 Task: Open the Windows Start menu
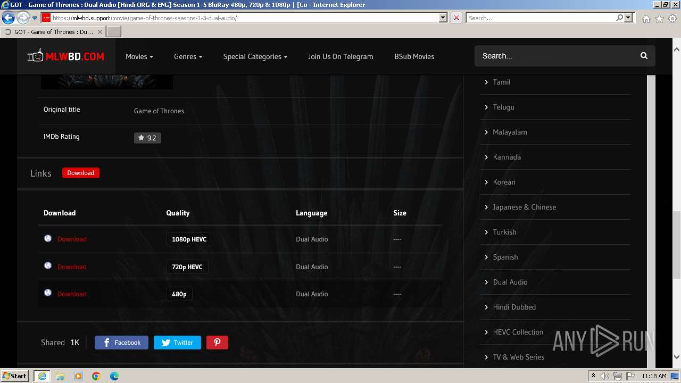pyautogui.click(x=15, y=376)
